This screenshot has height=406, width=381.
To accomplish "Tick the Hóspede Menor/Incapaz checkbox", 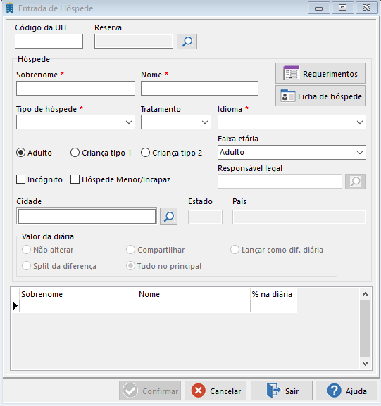I will [x=75, y=179].
